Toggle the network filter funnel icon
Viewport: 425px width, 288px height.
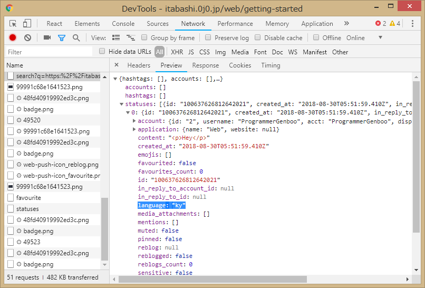coord(61,38)
